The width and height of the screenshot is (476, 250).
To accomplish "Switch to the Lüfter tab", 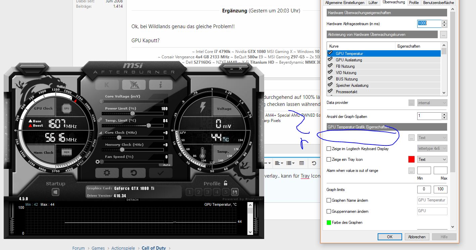I will (x=373, y=3).
